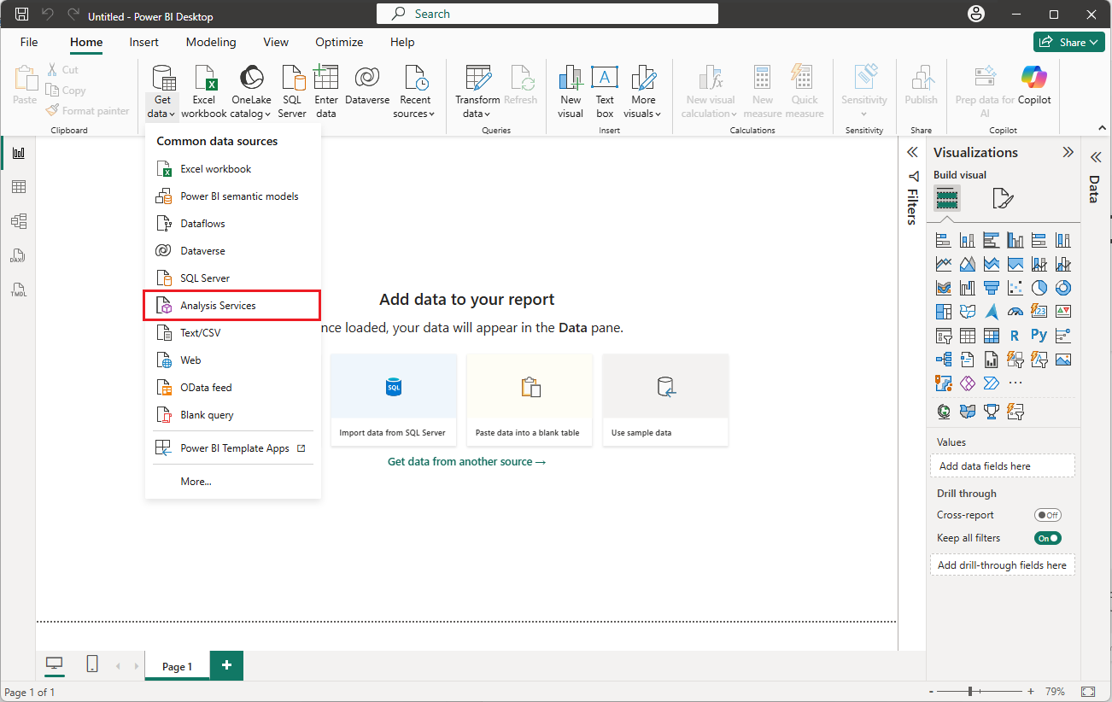Select Blank query option
This screenshot has height=702, width=1112.
(x=232, y=414)
